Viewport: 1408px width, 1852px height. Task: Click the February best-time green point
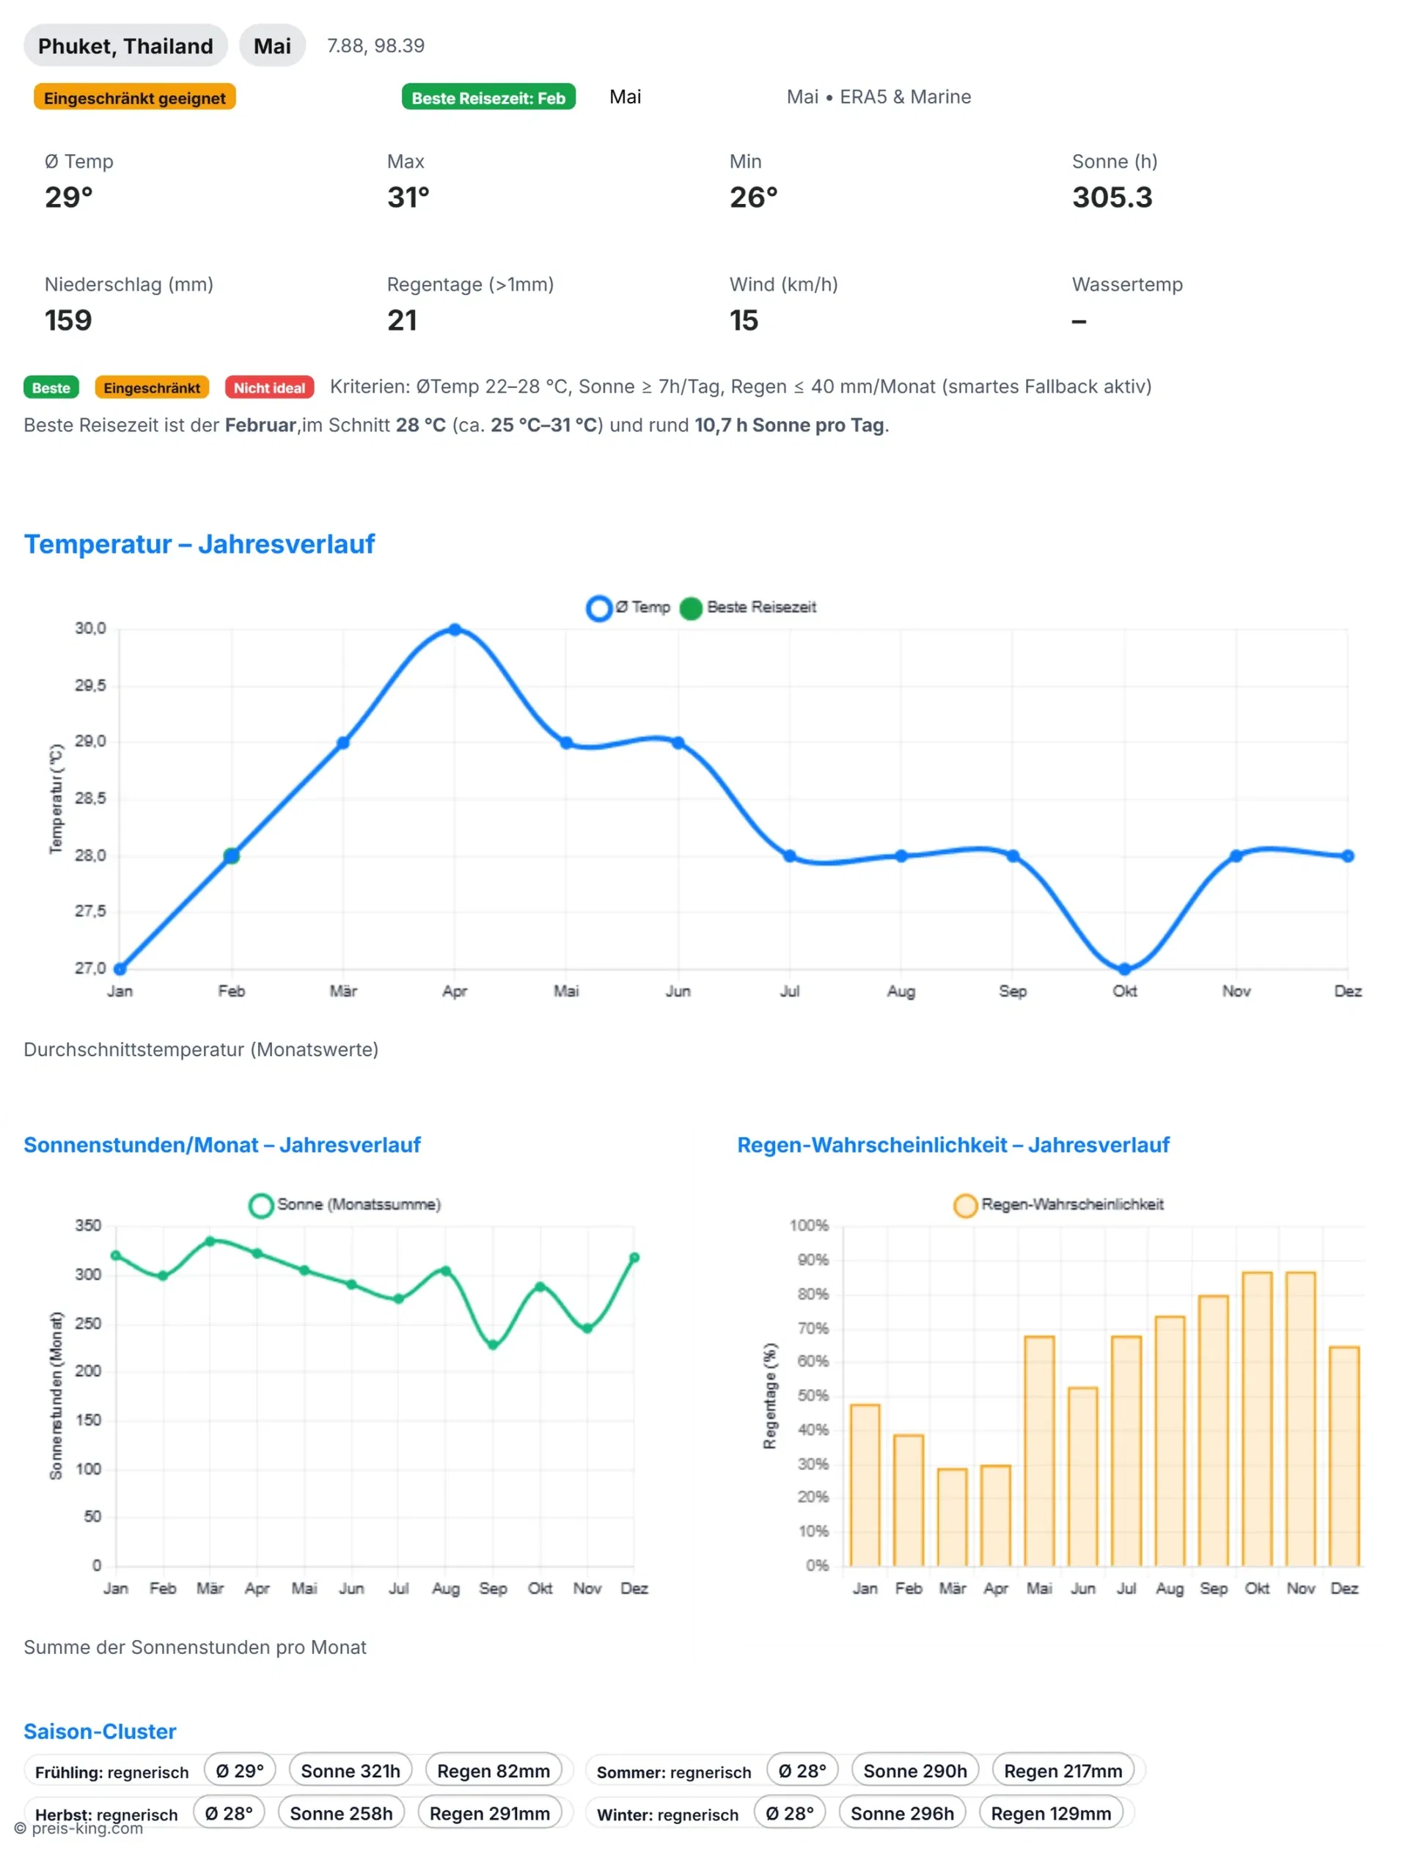[231, 855]
